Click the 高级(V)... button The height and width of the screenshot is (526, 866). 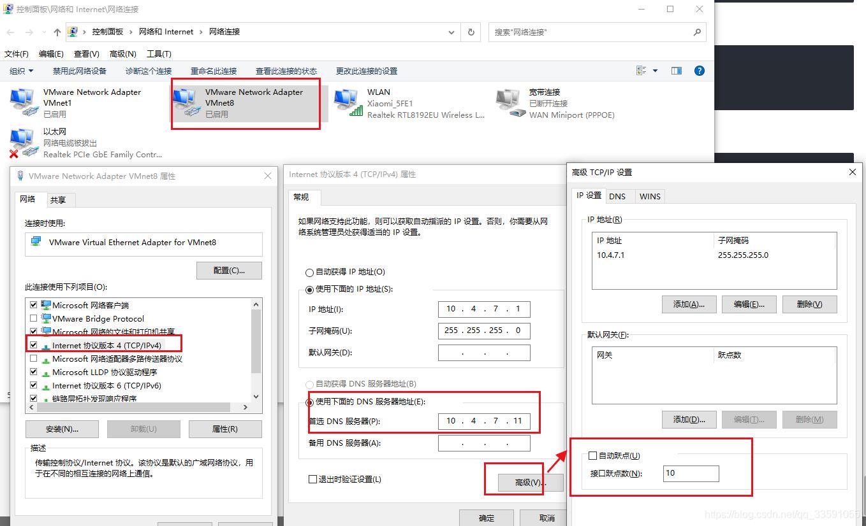[x=531, y=483]
